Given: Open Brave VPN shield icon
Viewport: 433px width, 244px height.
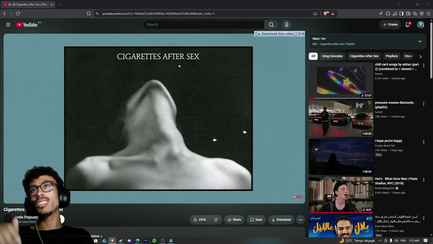Looking at the screenshot, I should (x=422, y=14).
